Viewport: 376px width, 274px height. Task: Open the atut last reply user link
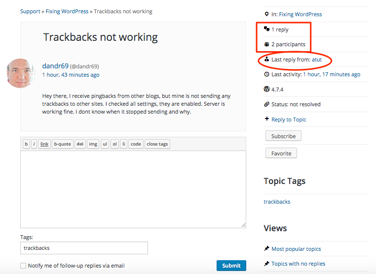pos(317,60)
